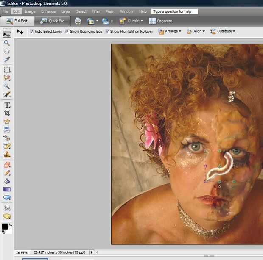The image size is (263, 260).
Task: Click the Organize button
Action: [160, 21]
